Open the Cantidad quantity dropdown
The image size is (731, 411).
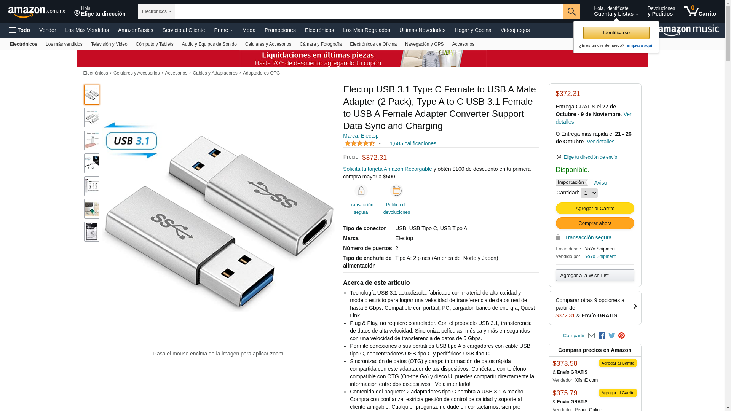(589, 193)
